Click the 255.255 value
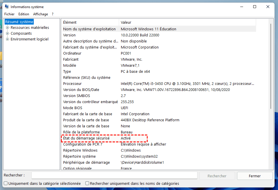Viewport: 278px width, 190px height. [x=127, y=102]
